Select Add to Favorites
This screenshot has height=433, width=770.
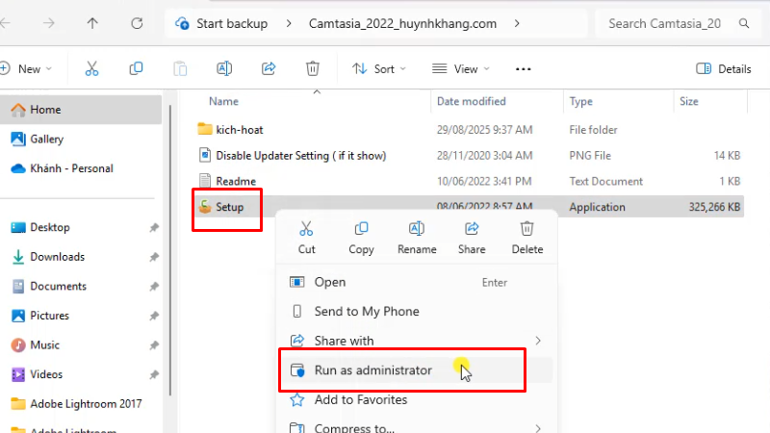coord(417,399)
